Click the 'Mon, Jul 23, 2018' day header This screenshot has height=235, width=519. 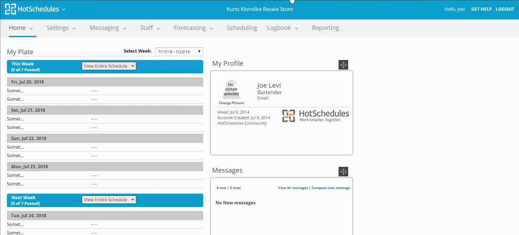pyautogui.click(x=105, y=167)
